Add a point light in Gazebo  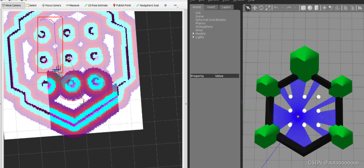(x=324, y=8)
